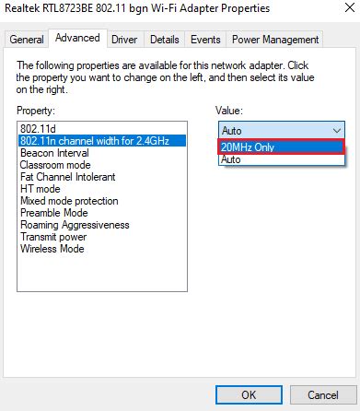Screen dimensions: 360x411
Task: Click the Cancel button
Action: point(323,394)
